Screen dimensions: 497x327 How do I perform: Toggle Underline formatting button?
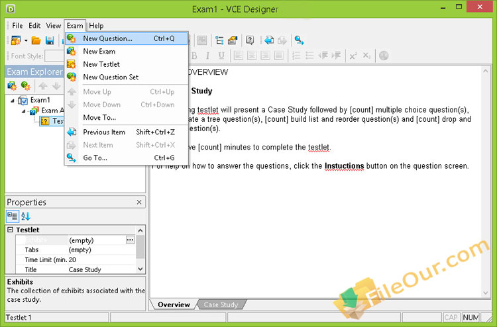click(221, 56)
